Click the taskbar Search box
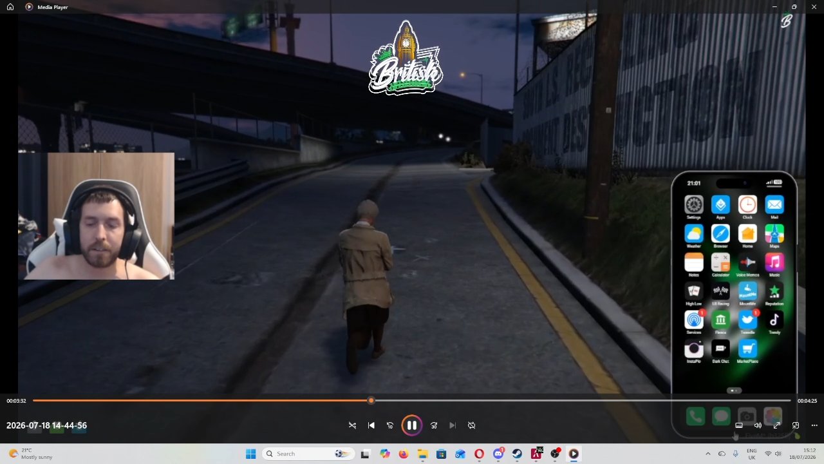The height and width of the screenshot is (464, 824). tap(308, 454)
